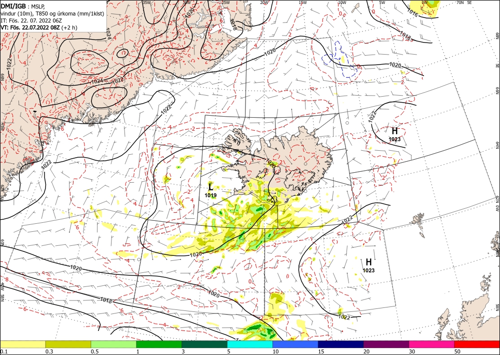The height and width of the screenshot is (355, 500).
Task: Select the green 1–3 mm legend swatch
Action: click(x=159, y=344)
